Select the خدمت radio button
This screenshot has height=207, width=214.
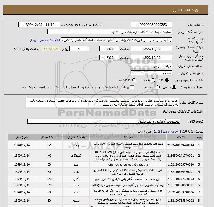coord(153,80)
